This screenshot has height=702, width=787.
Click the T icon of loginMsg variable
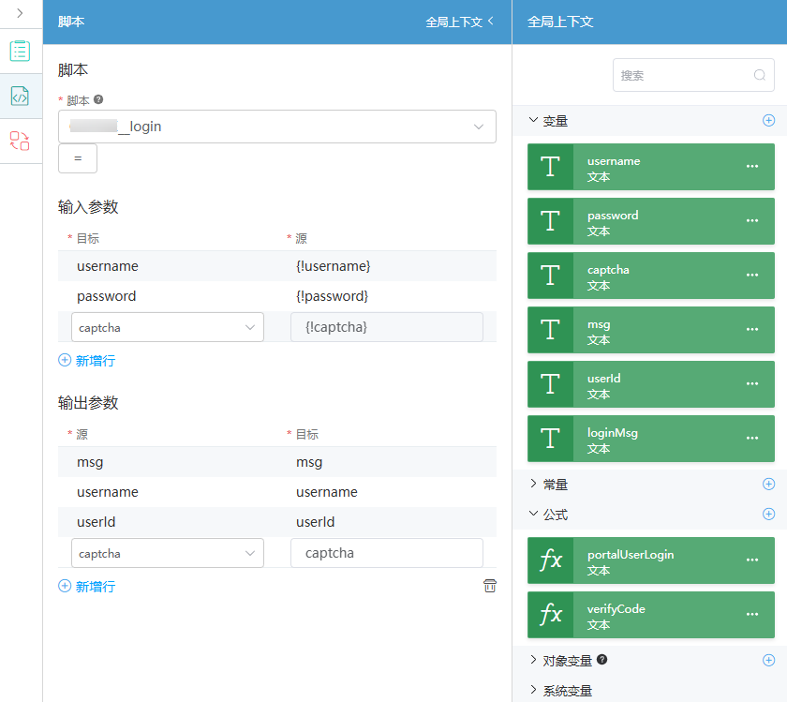(550, 439)
